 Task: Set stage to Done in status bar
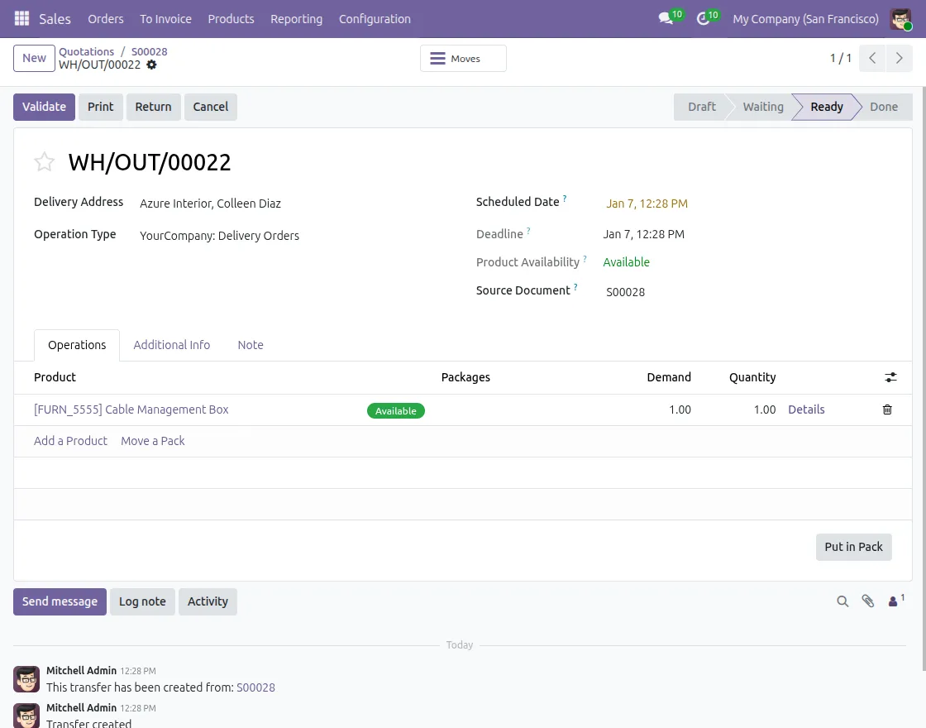coord(883,107)
